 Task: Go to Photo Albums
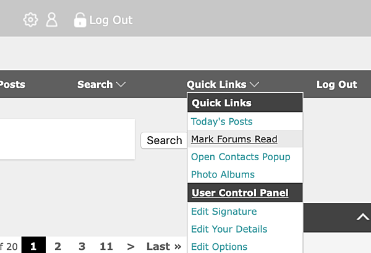[x=223, y=174]
